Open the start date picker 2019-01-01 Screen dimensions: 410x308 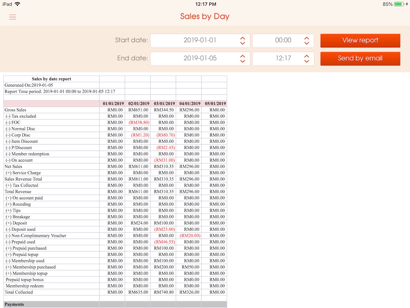(200, 41)
